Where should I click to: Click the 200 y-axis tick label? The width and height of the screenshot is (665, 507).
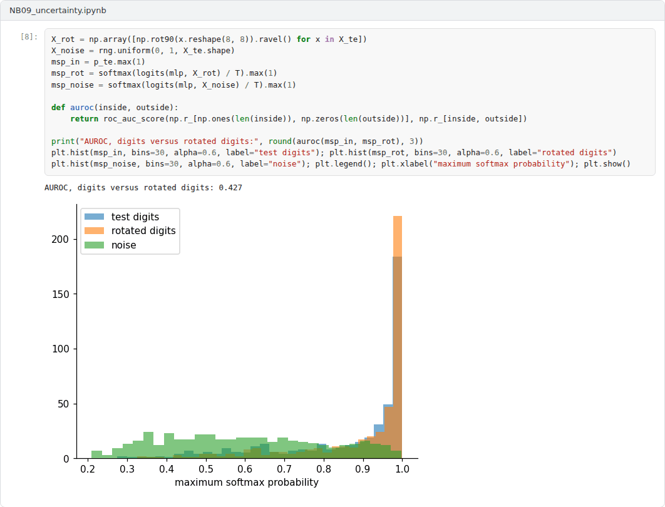pos(59,240)
